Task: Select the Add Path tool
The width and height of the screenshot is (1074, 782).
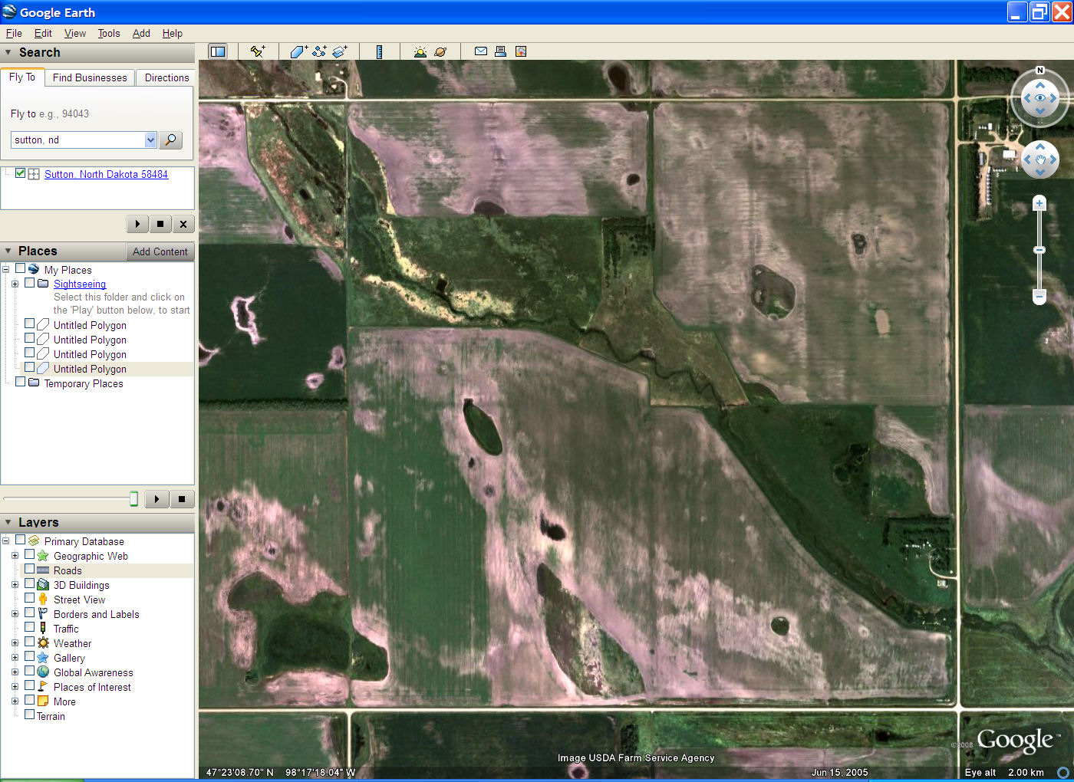Action: (x=319, y=51)
